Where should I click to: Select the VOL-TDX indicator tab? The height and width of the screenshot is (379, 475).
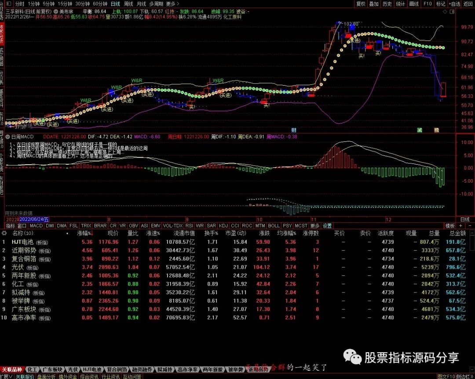pos(173,226)
